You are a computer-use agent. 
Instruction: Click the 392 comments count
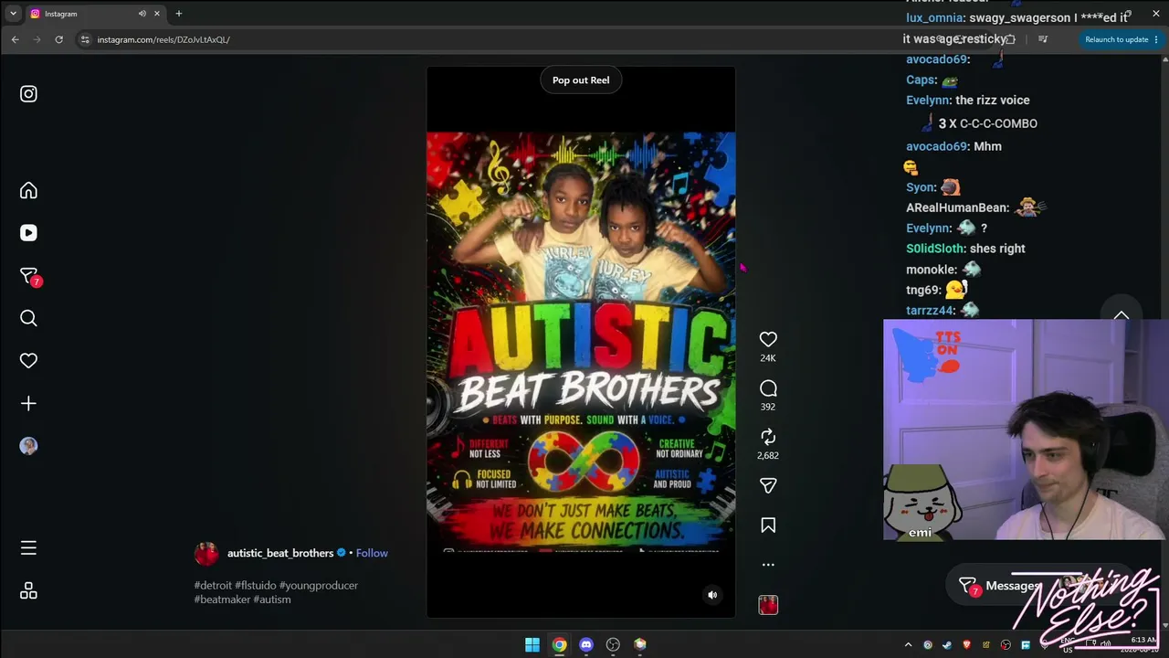coord(768,407)
